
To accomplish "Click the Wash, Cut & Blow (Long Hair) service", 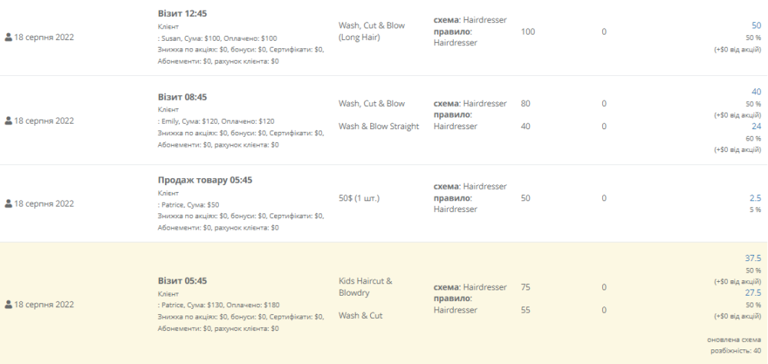I will click(x=372, y=31).
